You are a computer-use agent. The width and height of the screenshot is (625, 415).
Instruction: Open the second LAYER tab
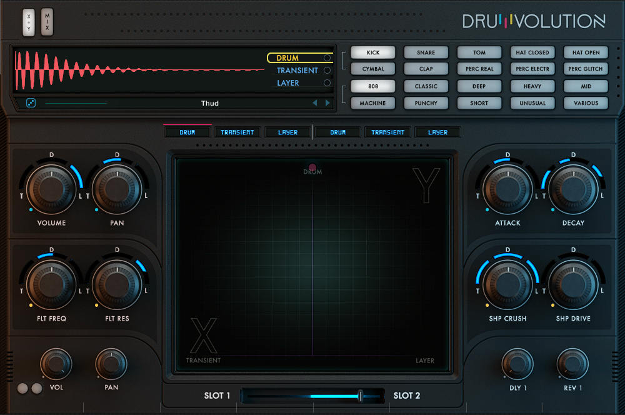[x=437, y=132]
